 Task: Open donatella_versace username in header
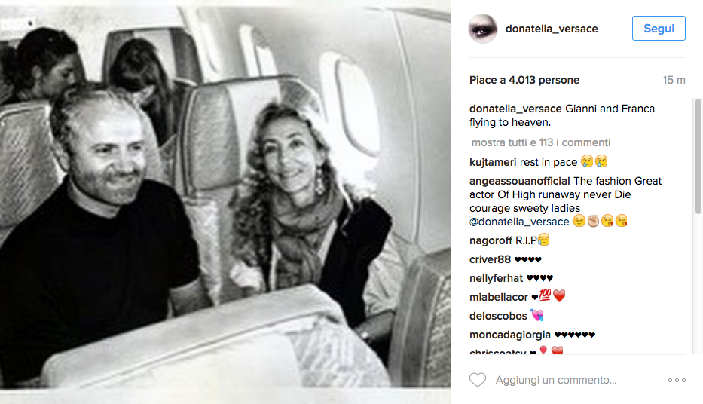552,29
